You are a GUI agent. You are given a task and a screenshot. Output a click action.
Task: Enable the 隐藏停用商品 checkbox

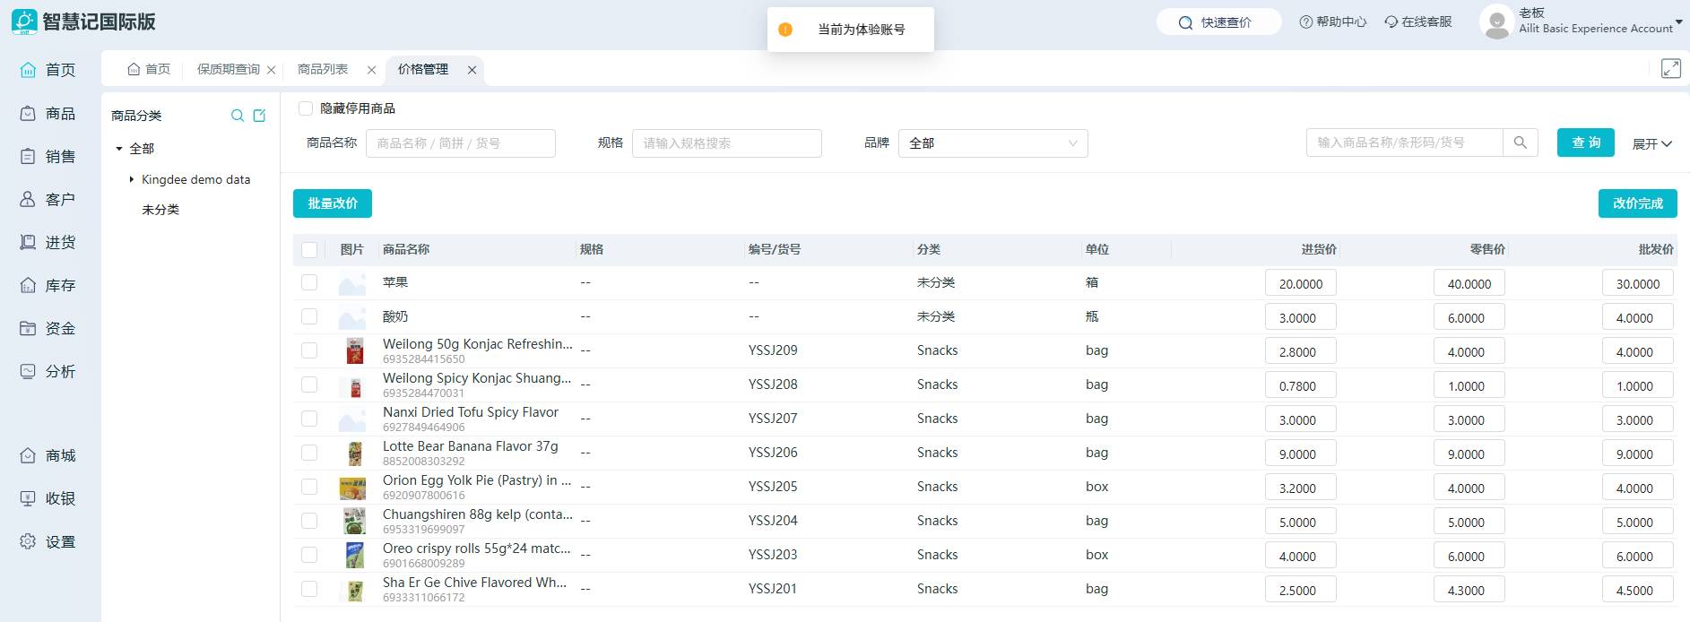tap(306, 108)
